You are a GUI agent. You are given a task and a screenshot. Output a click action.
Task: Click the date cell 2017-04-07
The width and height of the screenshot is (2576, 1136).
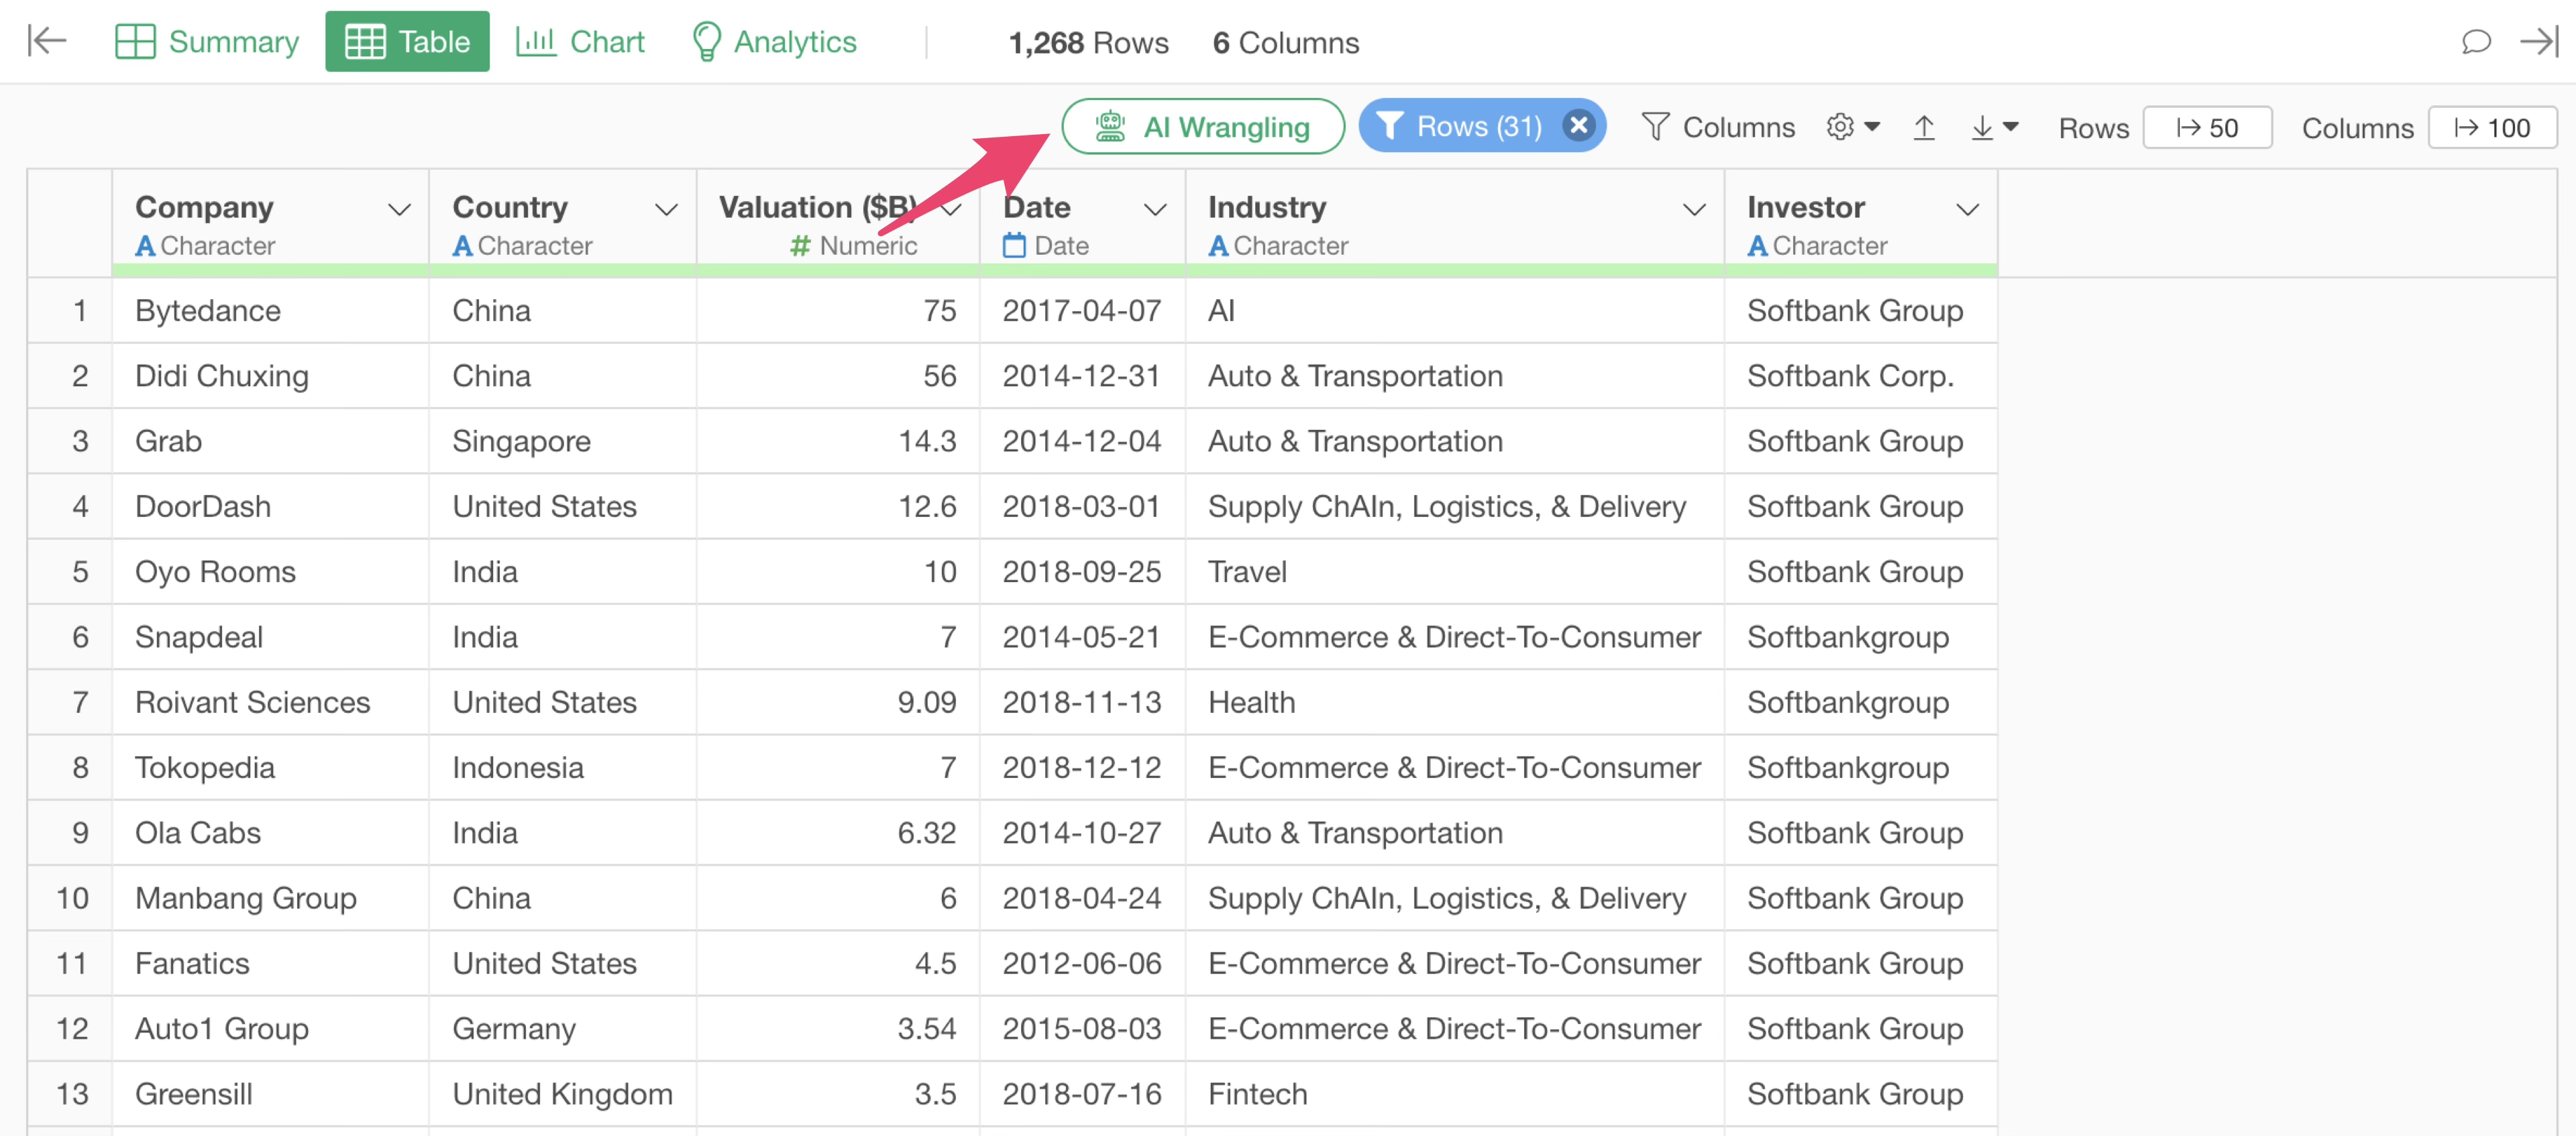(1082, 311)
